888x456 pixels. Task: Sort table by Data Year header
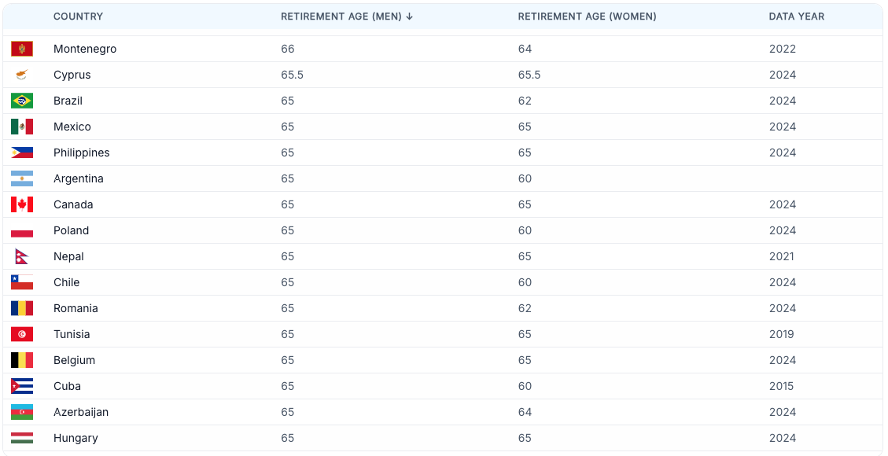[x=796, y=17]
